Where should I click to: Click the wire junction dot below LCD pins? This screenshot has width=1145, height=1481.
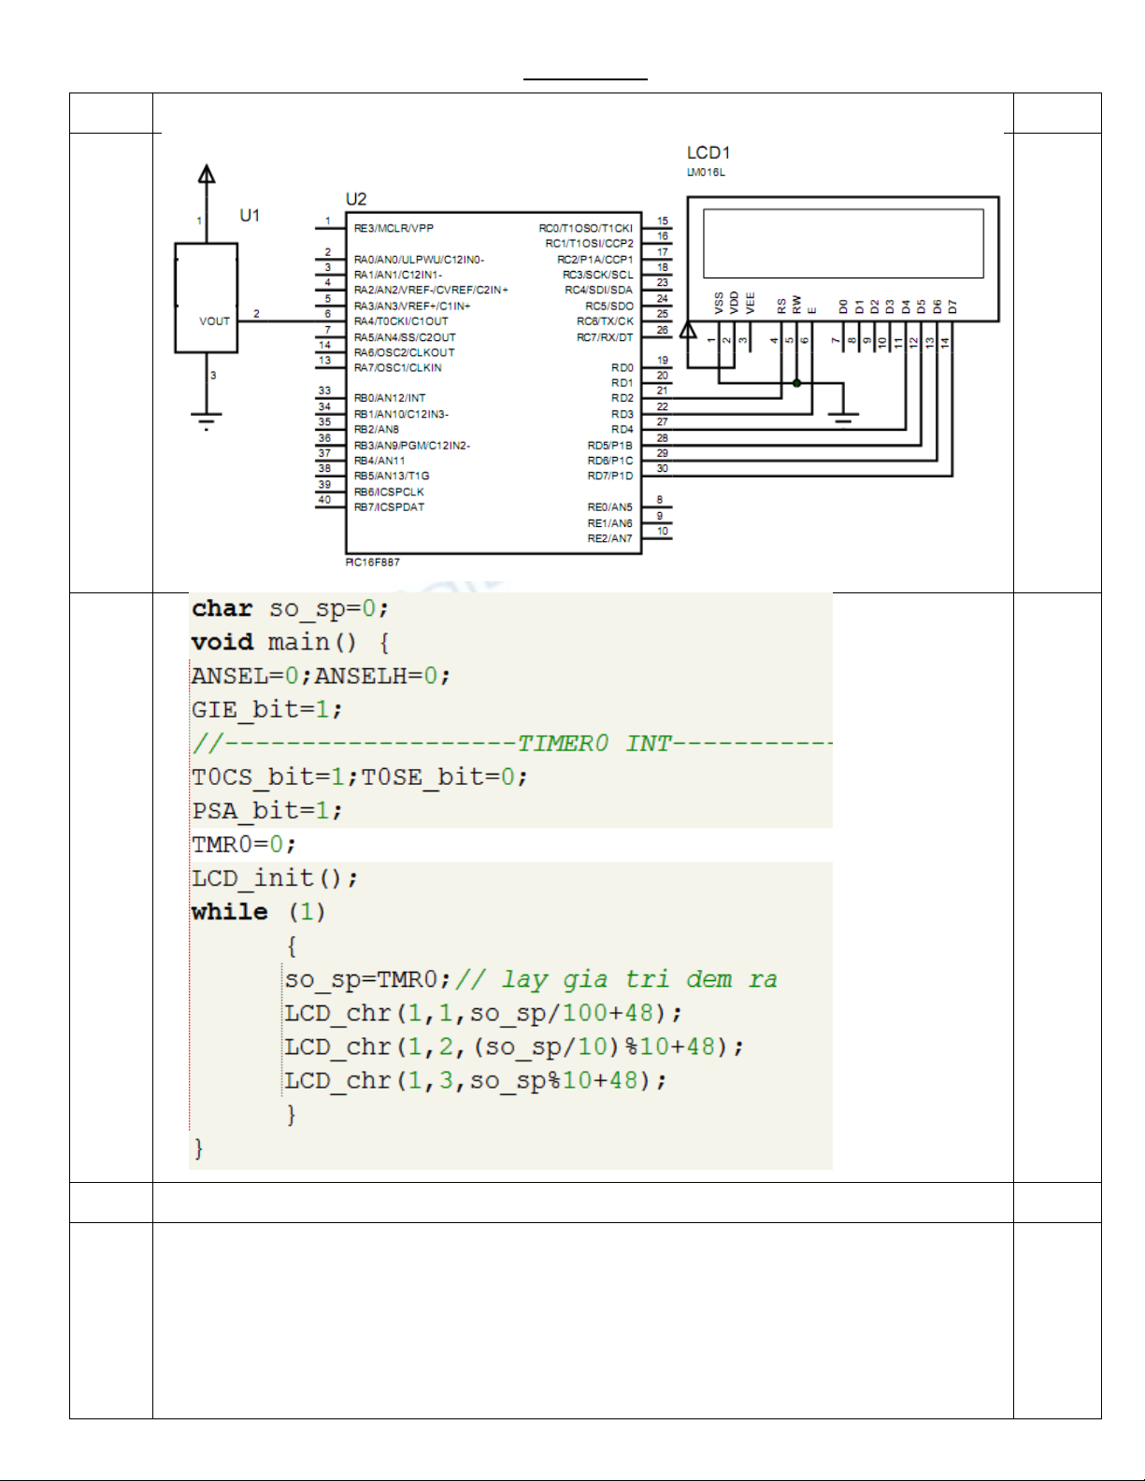[796, 383]
